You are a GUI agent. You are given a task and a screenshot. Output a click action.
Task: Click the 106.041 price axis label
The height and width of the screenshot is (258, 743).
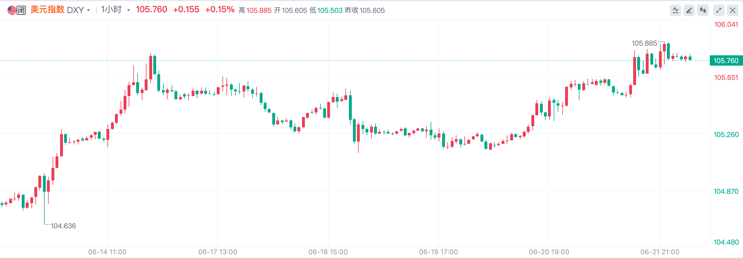click(x=726, y=25)
